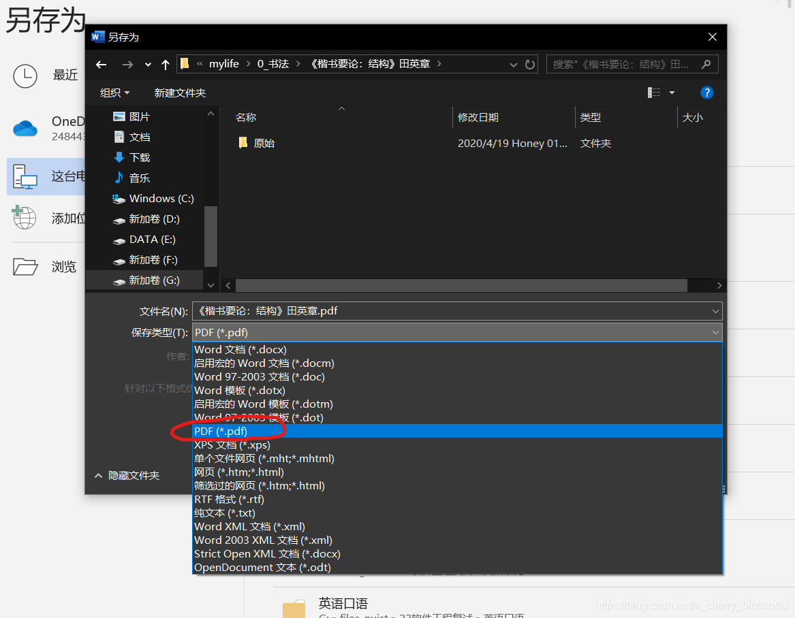The height and width of the screenshot is (618, 795).
Task: Choose PDF (*.pdf) in the list
Action: (458, 431)
